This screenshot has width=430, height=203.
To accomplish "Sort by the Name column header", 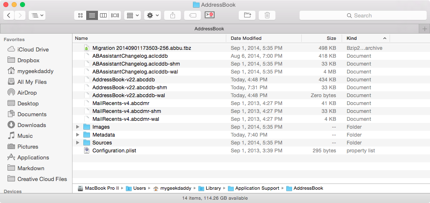I will tap(149, 38).
